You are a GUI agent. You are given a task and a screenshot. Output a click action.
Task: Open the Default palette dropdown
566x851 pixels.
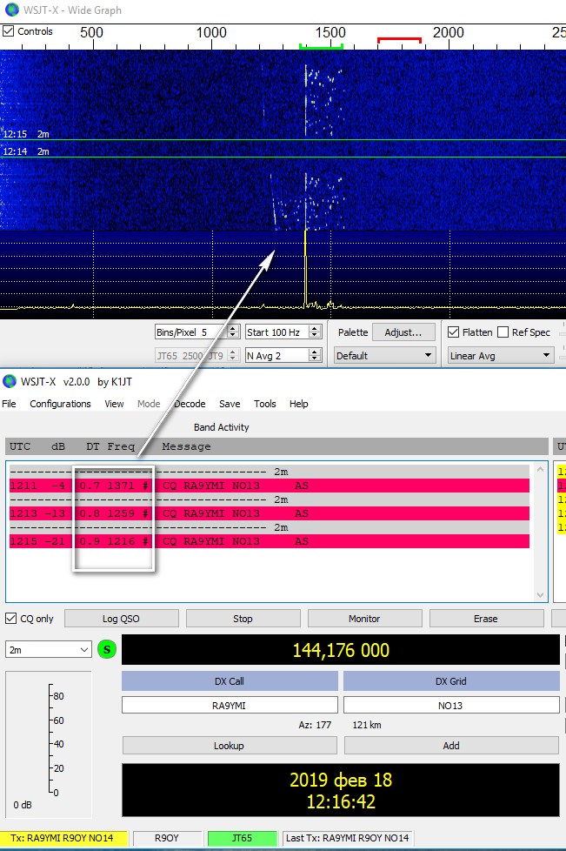pos(385,355)
